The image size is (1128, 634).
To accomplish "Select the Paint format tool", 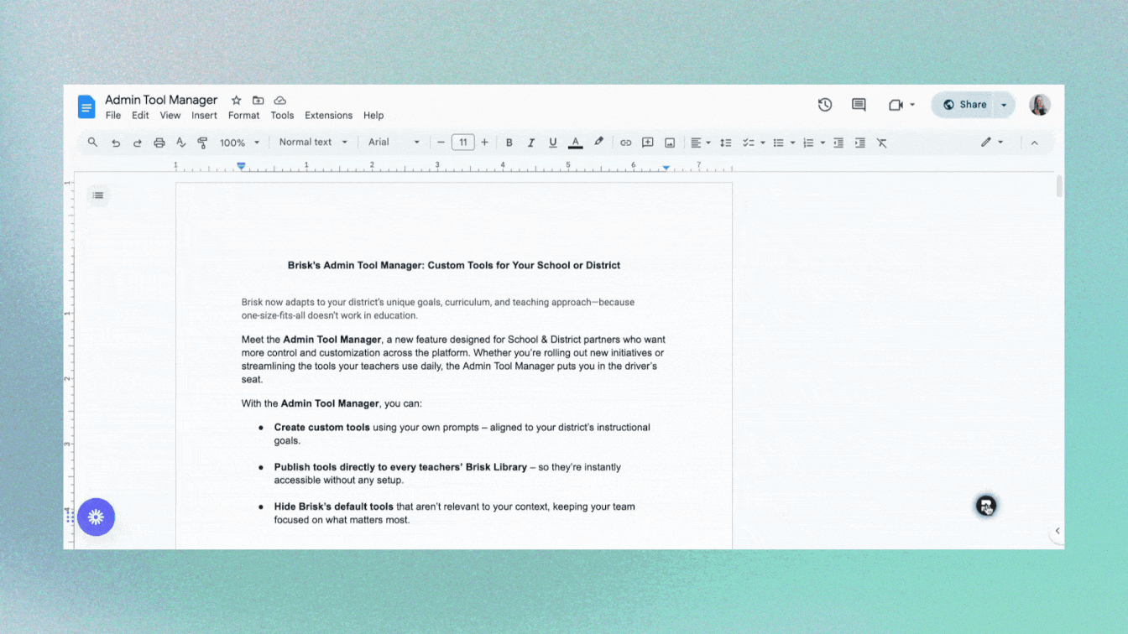I will tap(202, 143).
